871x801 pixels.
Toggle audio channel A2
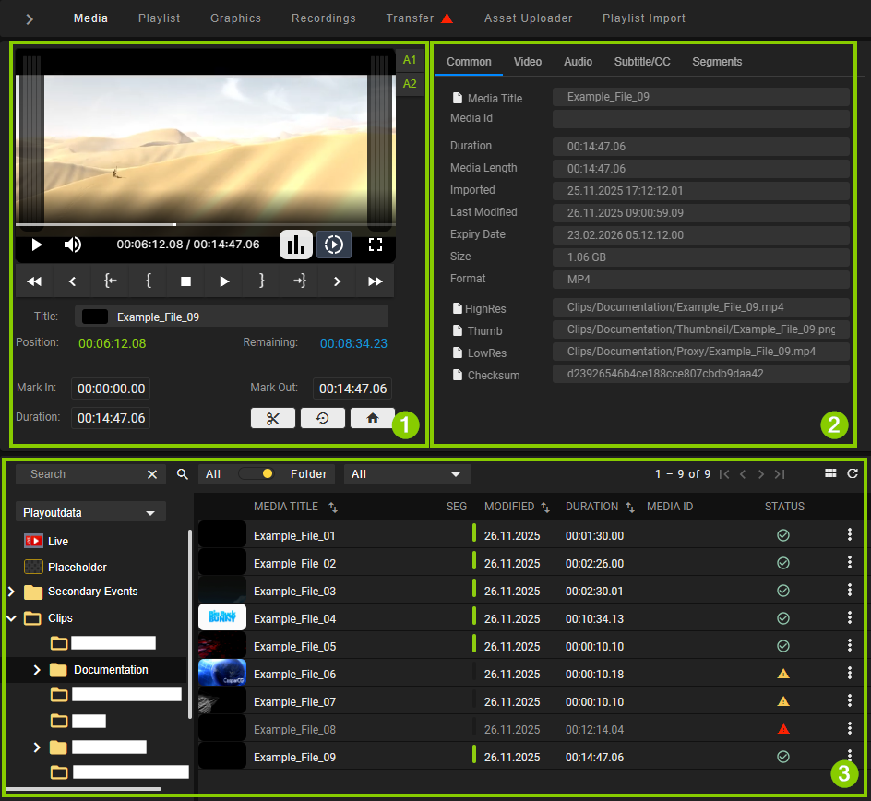tap(410, 84)
